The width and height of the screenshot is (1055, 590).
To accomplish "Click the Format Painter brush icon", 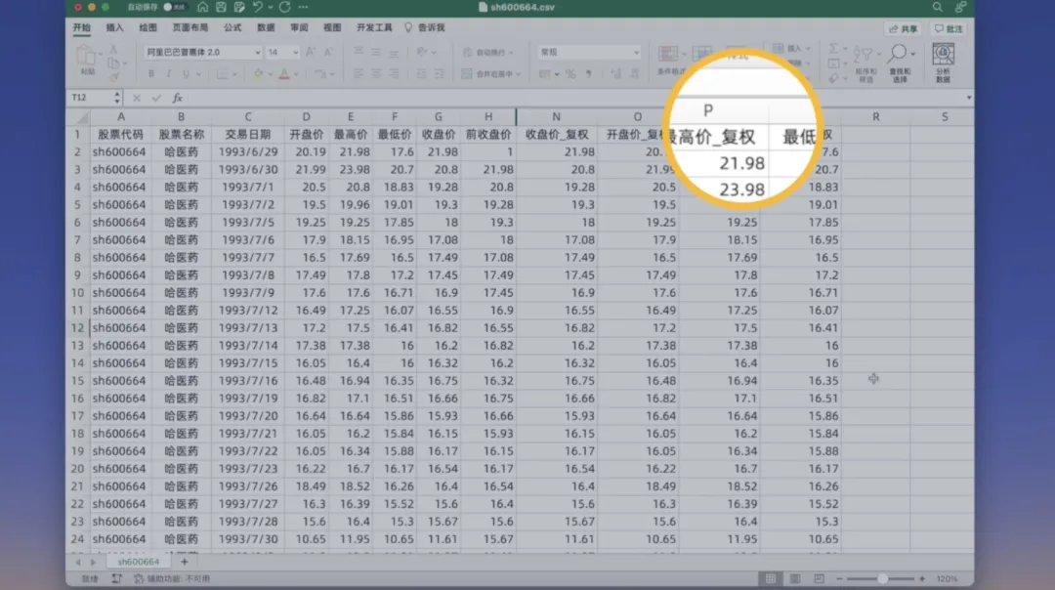I will pos(113,77).
